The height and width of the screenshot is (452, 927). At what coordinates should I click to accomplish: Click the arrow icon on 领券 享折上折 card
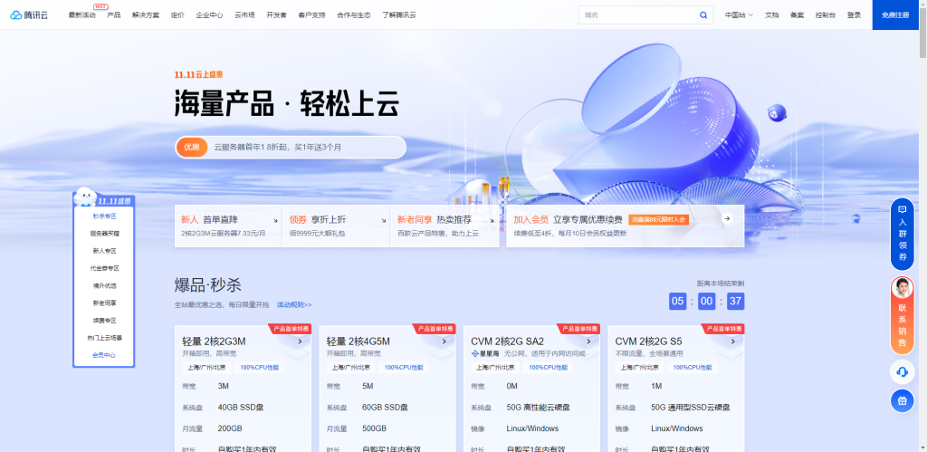click(x=384, y=220)
